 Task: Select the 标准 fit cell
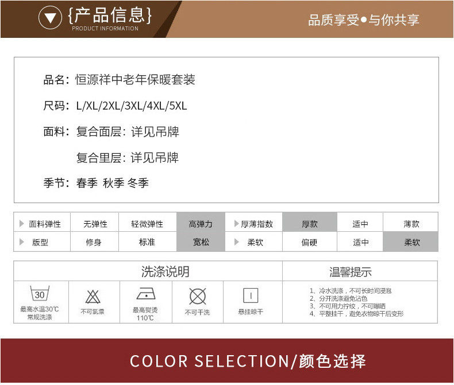[147, 242]
